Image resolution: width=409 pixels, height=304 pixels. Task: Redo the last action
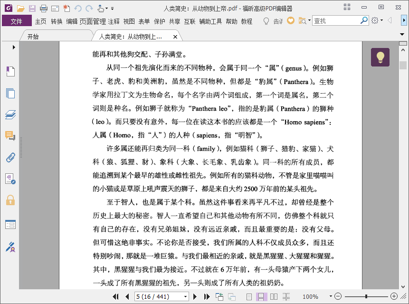pos(89,9)
